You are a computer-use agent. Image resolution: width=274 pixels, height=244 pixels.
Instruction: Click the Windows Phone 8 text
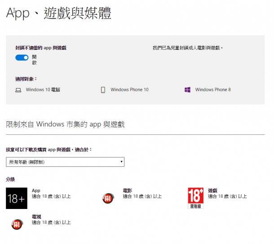click(x=213, y=90)
